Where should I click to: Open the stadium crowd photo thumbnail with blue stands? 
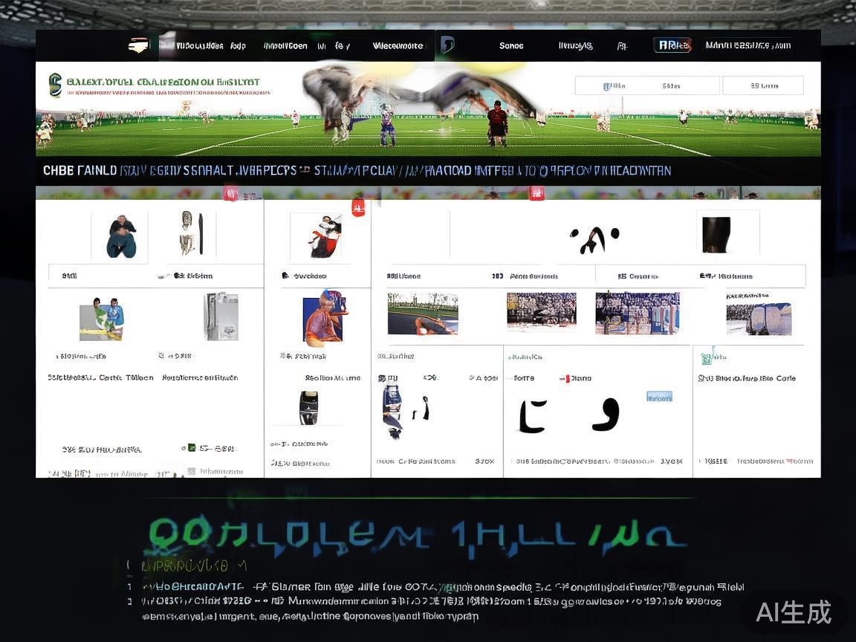coord(637,313)
